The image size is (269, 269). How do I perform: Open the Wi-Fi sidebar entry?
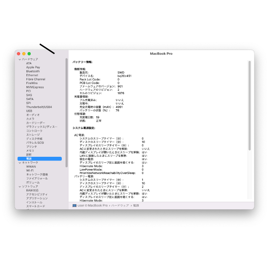click(x=30, y=171)
